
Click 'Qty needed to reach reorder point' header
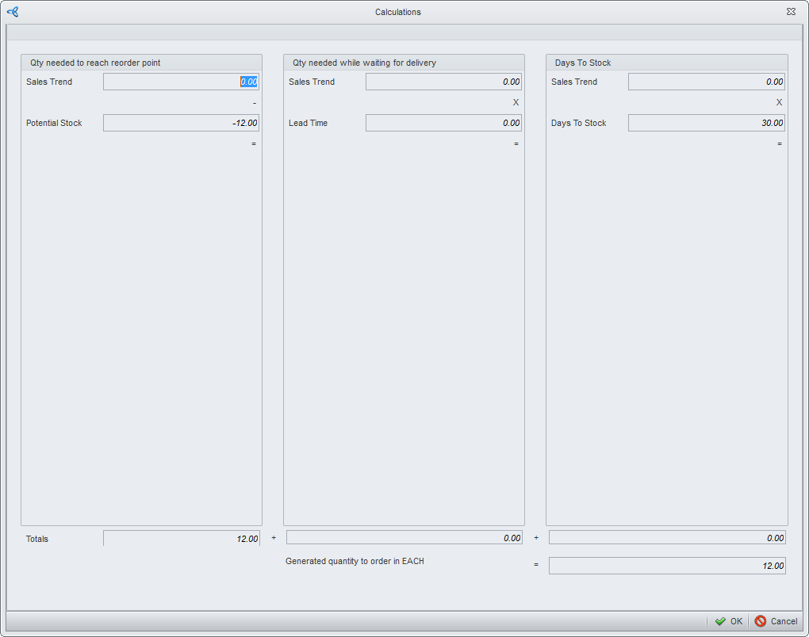(x=95, y=63)
